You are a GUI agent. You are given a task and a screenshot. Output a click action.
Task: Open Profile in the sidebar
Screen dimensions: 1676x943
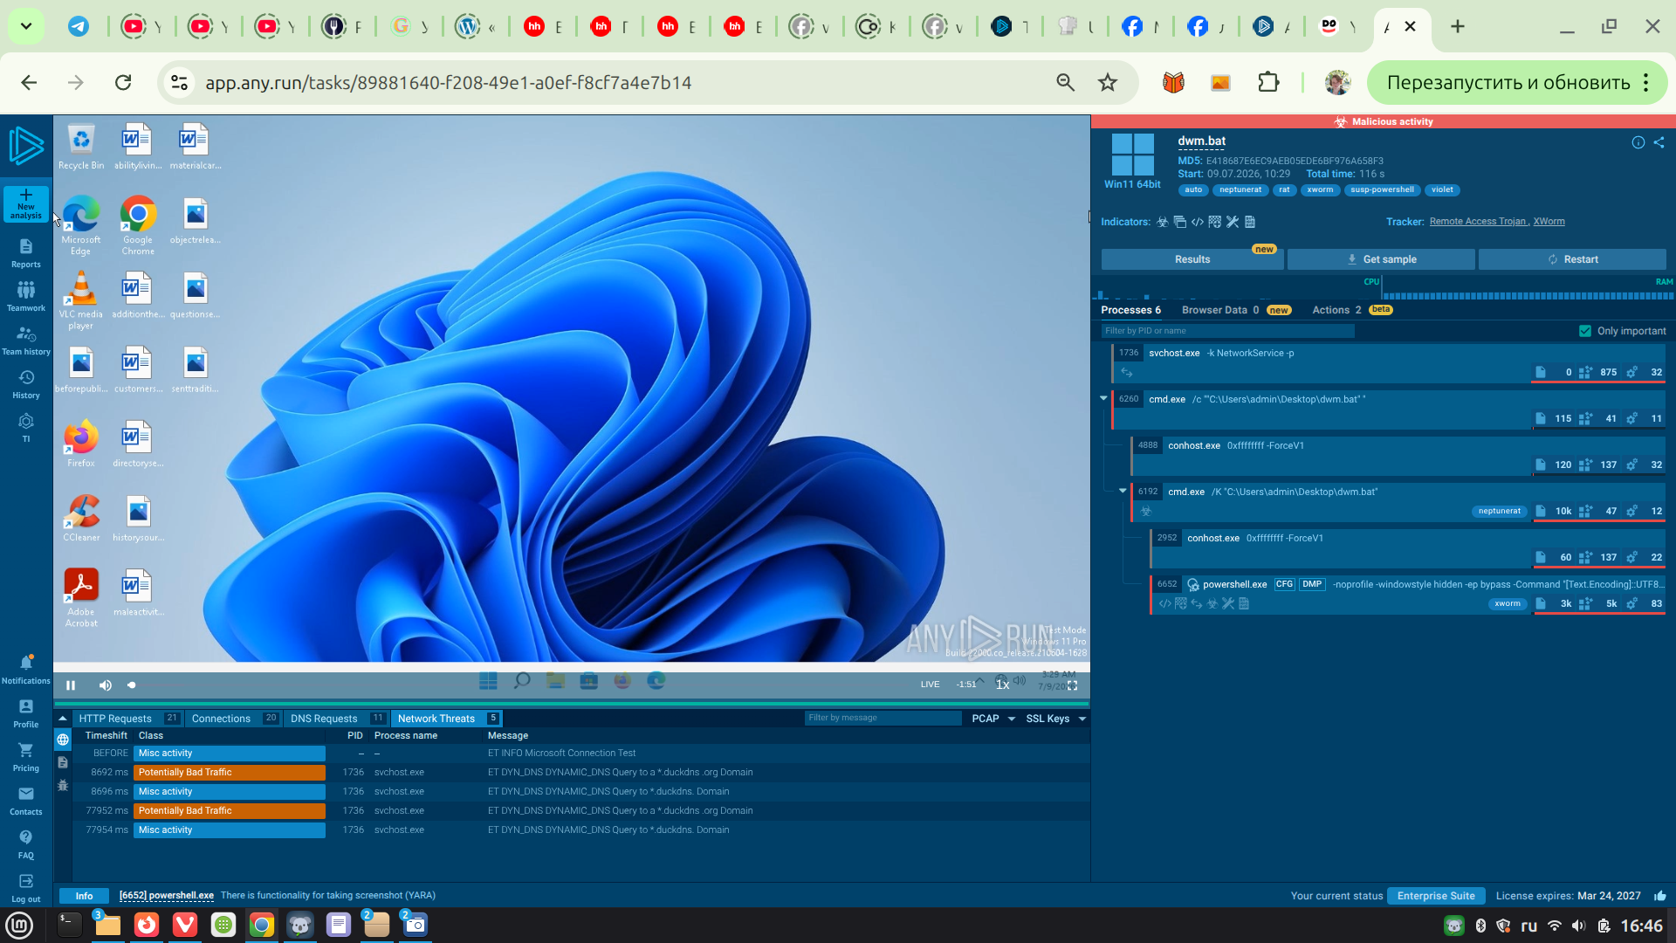[x=26, y=713]
